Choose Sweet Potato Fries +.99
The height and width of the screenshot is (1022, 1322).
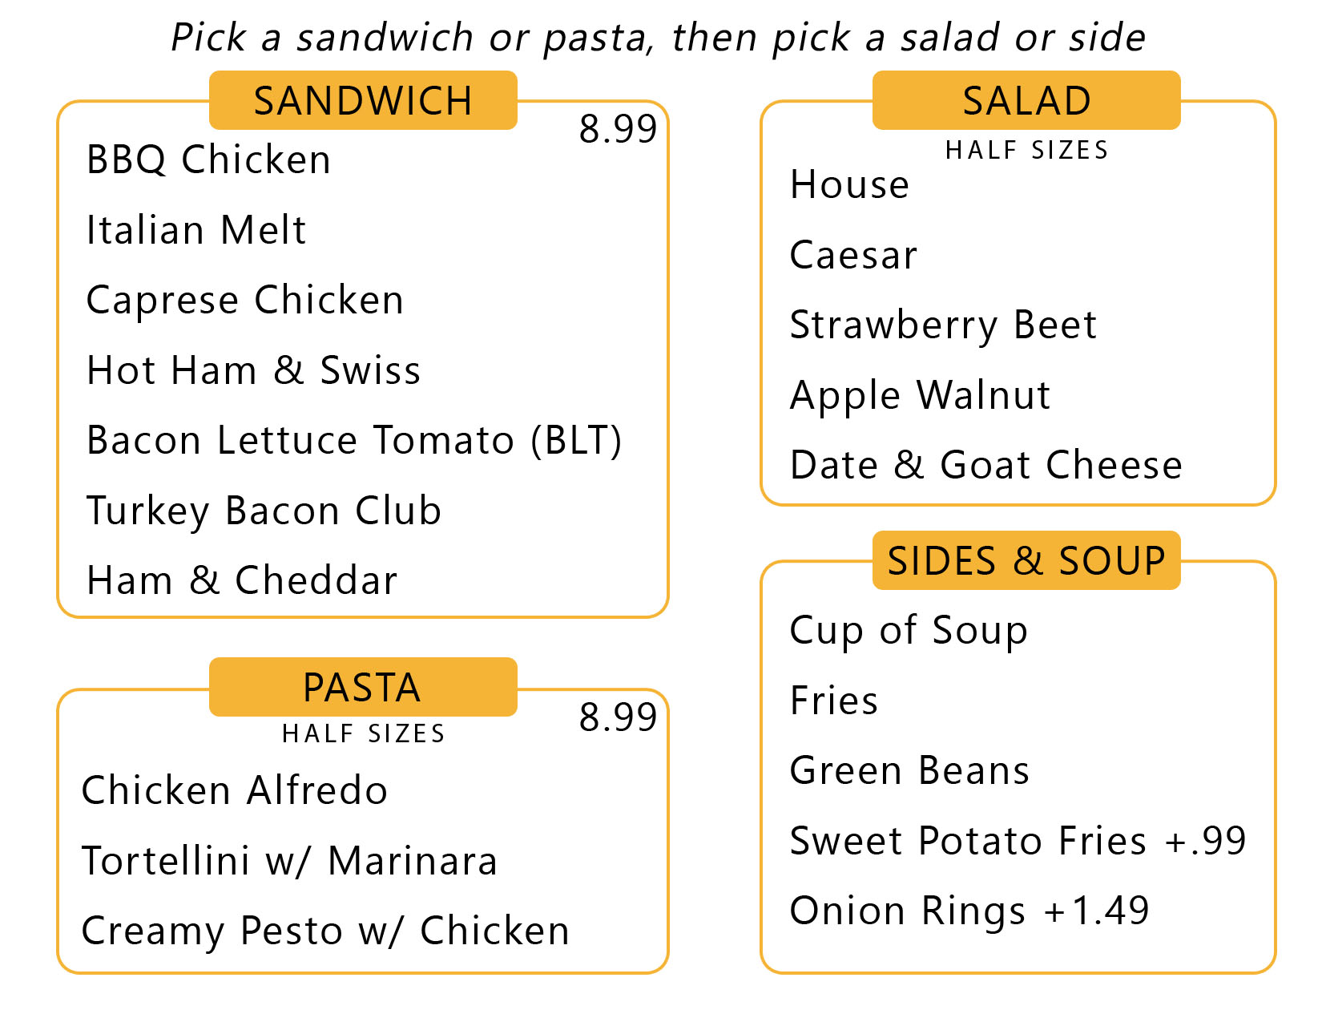pyautogui.click(x=1018, y=841)
